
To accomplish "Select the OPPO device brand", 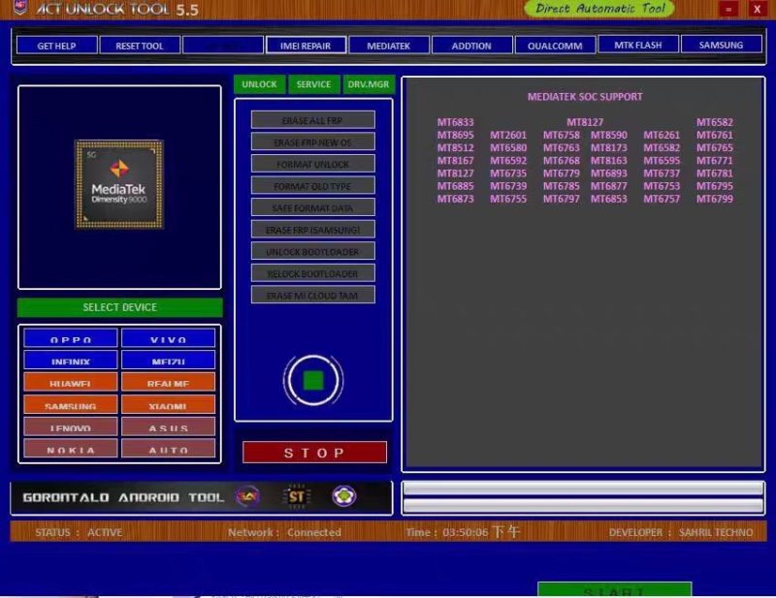I will pyautogui.click(x=71, y=339).
